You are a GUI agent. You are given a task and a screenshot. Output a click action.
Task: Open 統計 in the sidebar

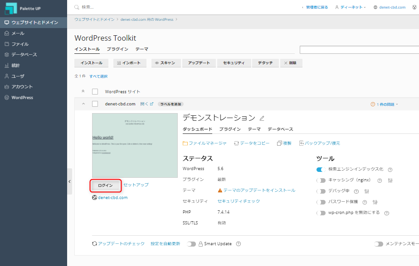(x=34, y=65)
